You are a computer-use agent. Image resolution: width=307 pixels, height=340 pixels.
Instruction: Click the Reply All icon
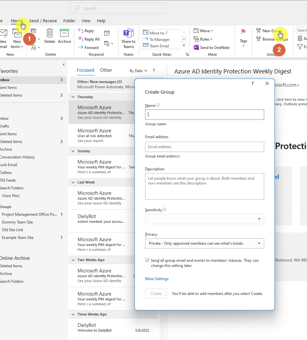[x=81, y=39]
